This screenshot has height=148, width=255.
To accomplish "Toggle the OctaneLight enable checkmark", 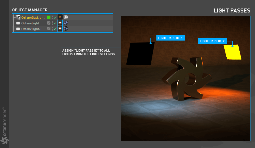I will (55, 23).
